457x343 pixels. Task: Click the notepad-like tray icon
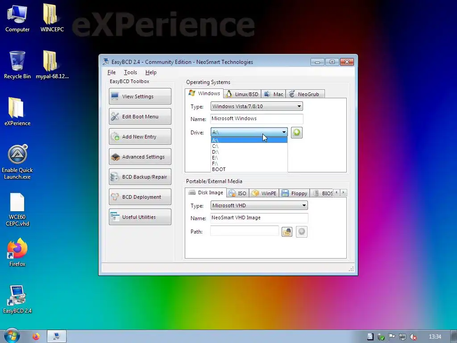tap(370, 337)
